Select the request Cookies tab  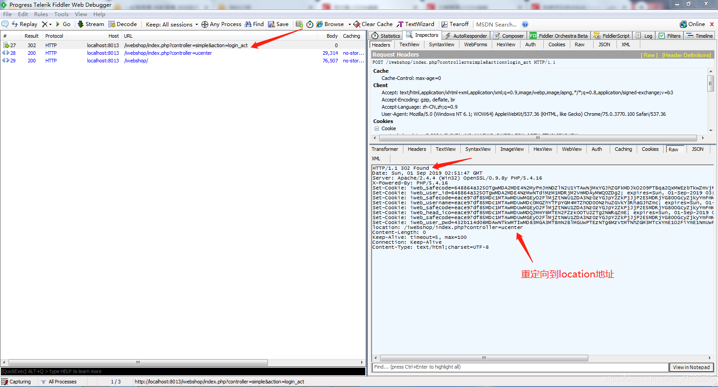(556, 45)
